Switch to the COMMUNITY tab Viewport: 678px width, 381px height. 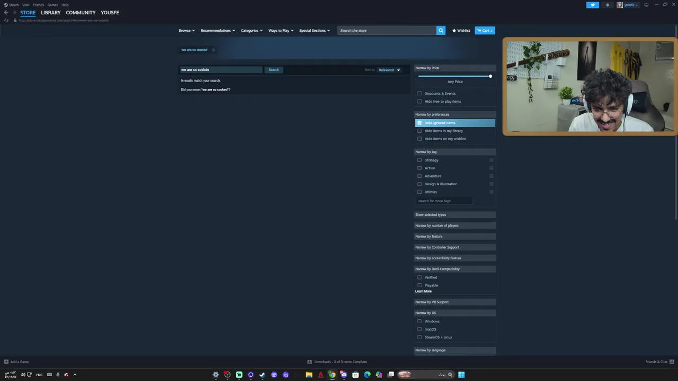click(x=81, y=13)
